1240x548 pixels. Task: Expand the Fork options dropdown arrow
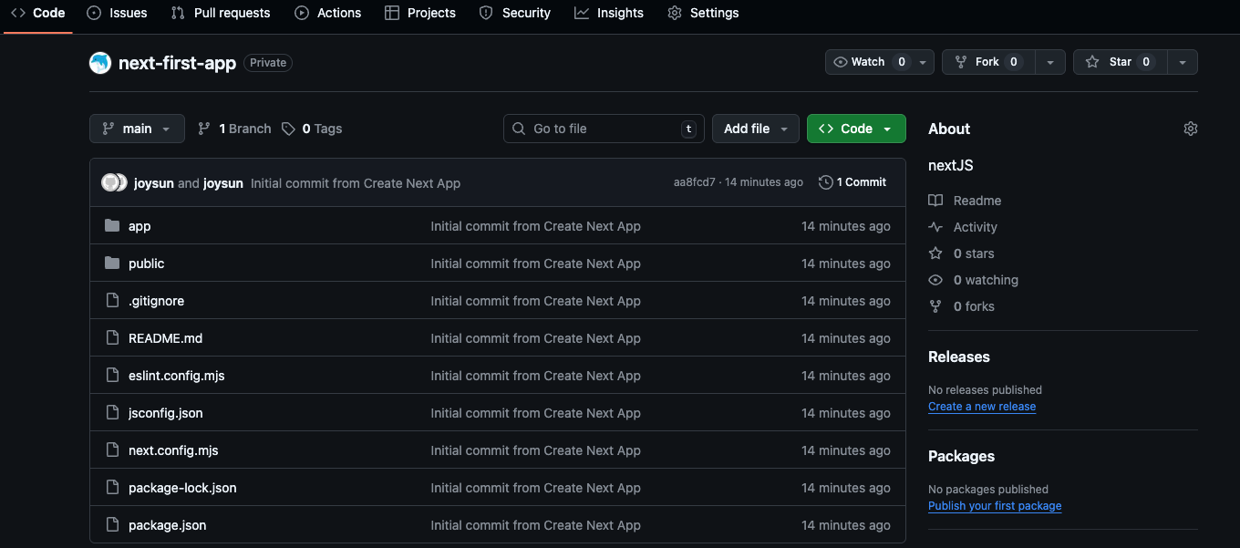point(1050,62)
